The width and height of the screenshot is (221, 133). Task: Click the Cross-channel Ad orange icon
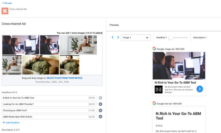[x=5, y=11]
